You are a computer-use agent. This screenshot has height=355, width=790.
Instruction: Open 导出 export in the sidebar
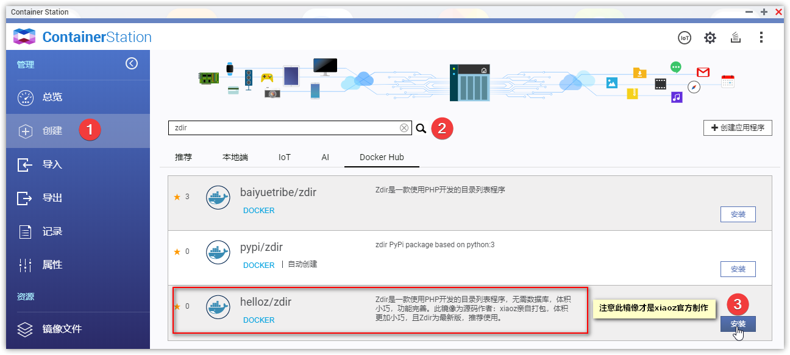pyautogui.click(x=52, y=198)
